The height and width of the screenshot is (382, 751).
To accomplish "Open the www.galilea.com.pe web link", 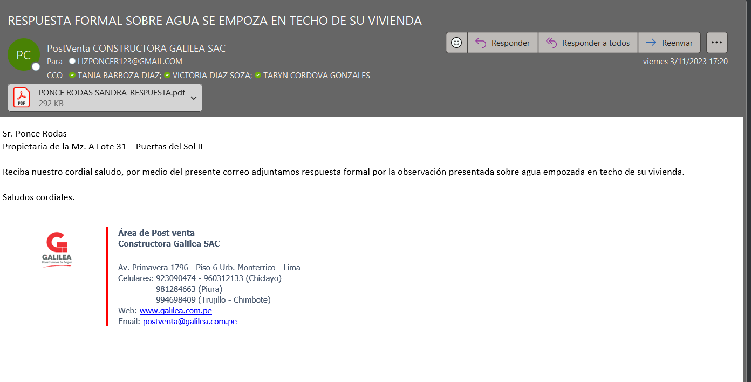I will (175, 311).
